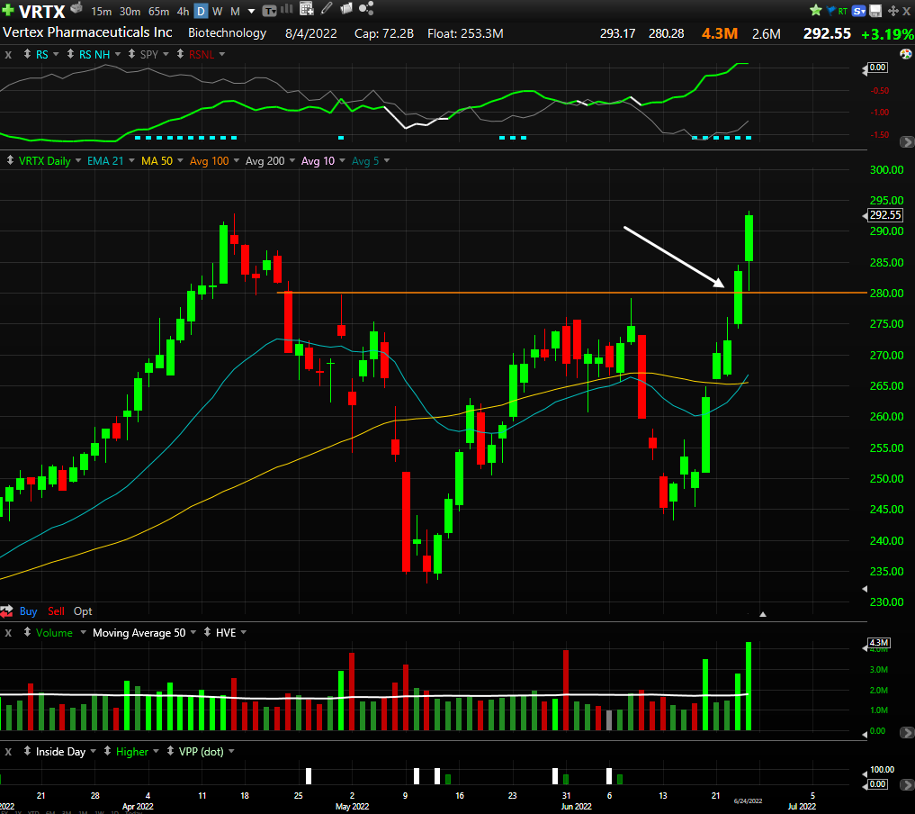Open the text note 'T' tool icon

269,11
